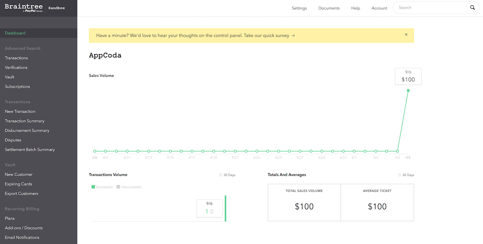
Task: Open Settings in the top navigation
Action: pyautogui.click(x=299, y=8)
